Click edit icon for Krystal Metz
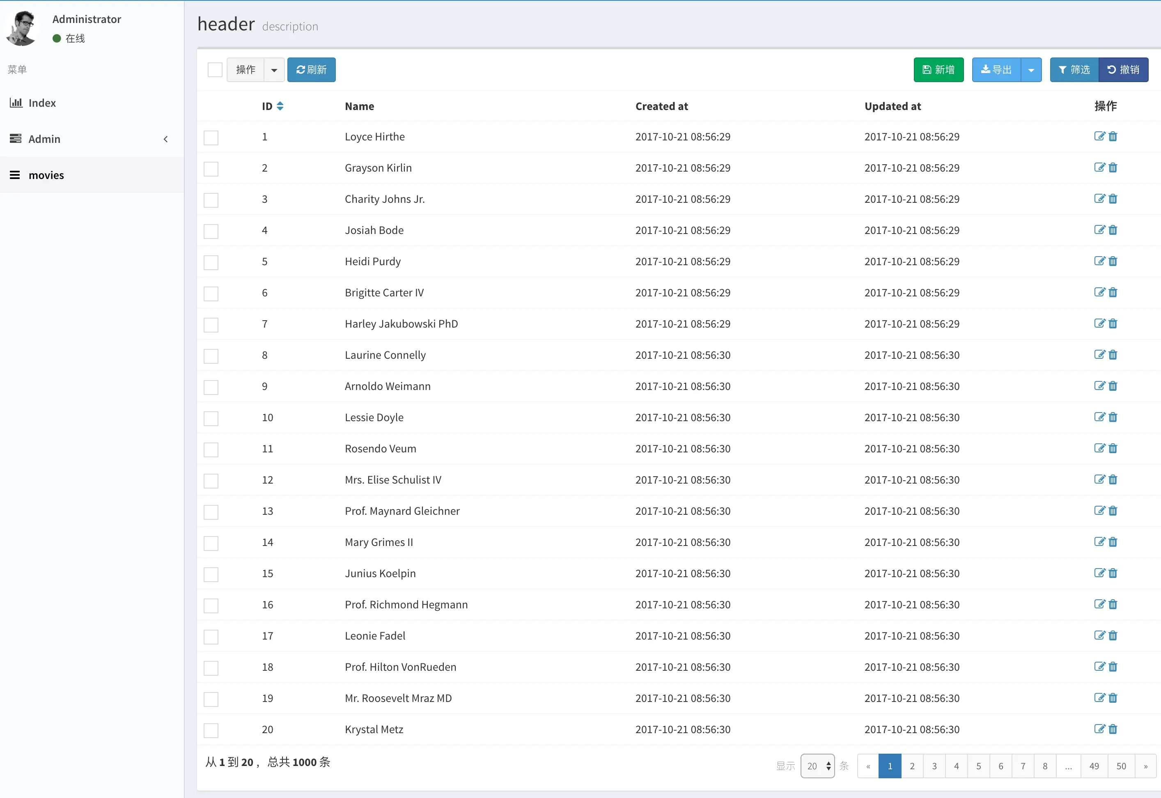This screenshot has height=798, width=1161. pos(1099,729)
